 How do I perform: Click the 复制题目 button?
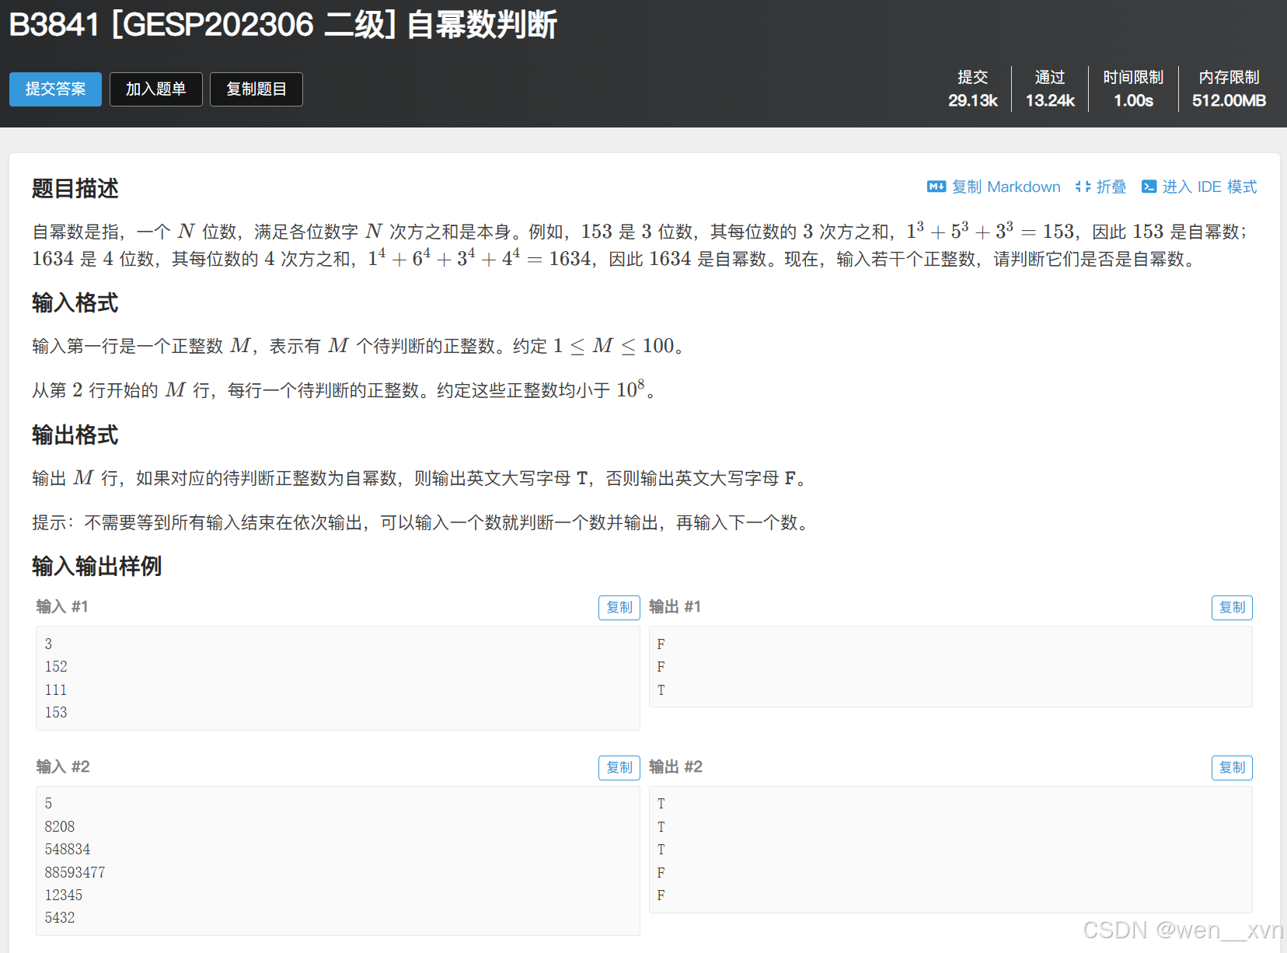point(256,89)
